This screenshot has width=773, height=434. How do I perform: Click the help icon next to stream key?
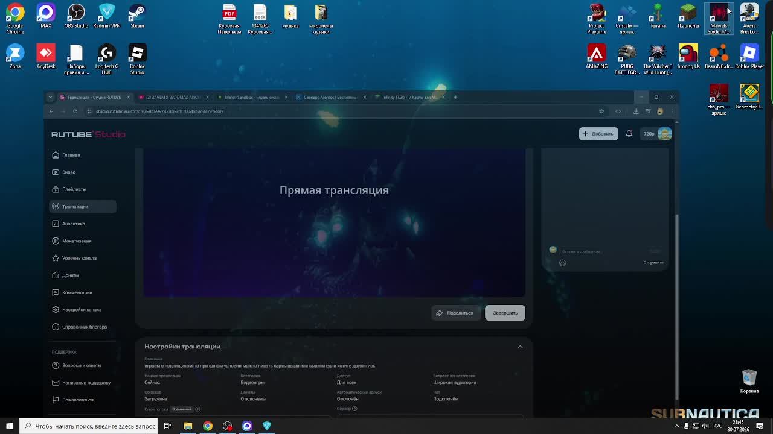(197, 409)
